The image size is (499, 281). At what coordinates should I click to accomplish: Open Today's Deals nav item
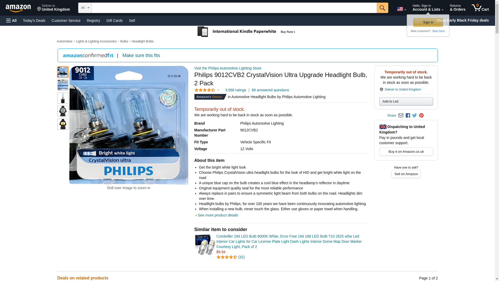[34, 21]
